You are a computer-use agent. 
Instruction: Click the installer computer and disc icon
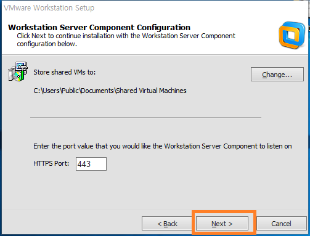(x=18, y=71)
